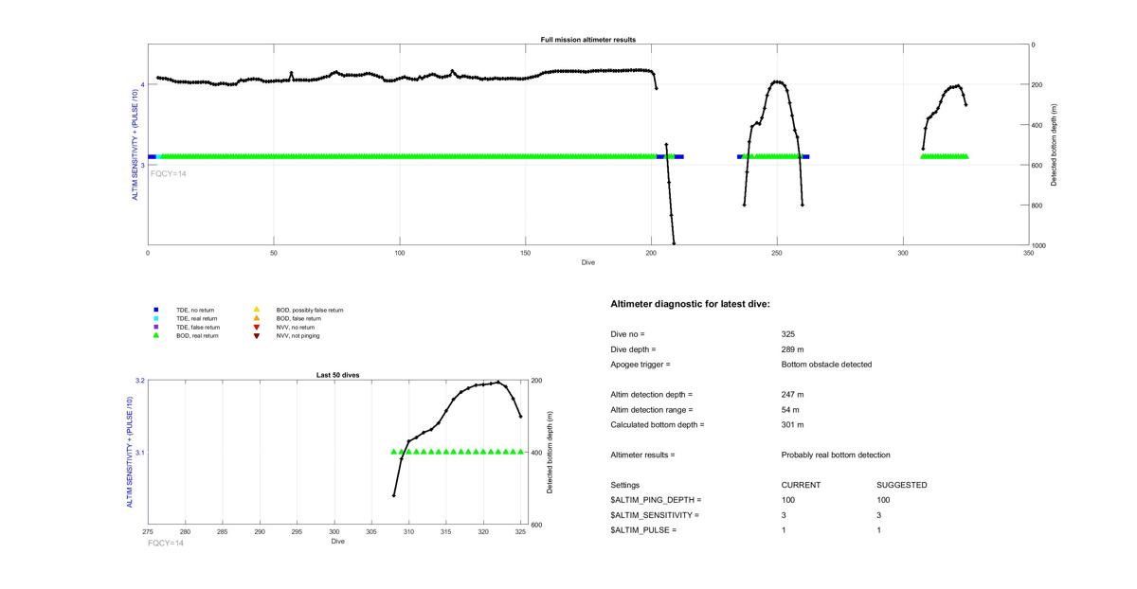Viewport: 1137px width, 589px height.
Task: Click the blue square marker for TDE, no return
Action: coord(156,310)
